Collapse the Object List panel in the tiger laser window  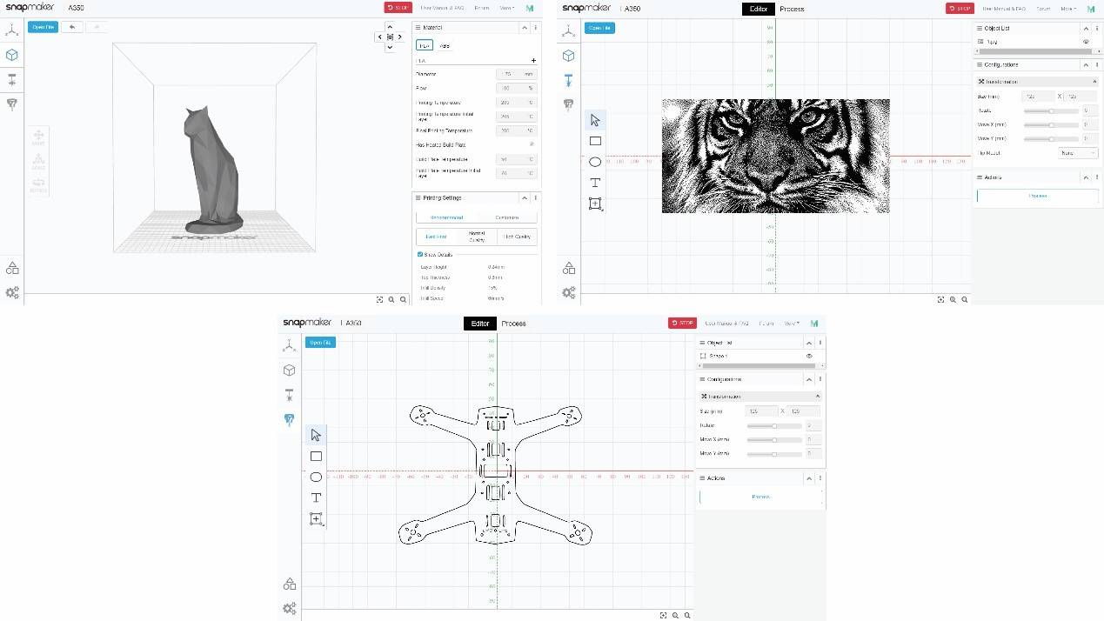pyautogui.click(x=1085, y=28)
